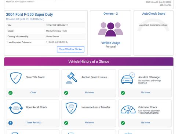Click the green check under Odometer Check
Screen dimensions: 179x134
(x=123, y=123)
